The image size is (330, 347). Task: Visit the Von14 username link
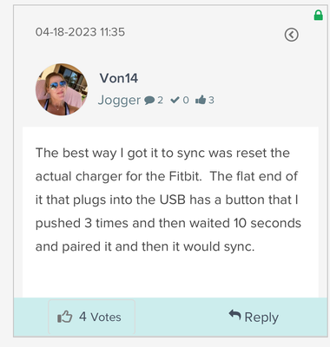point(119,78)
